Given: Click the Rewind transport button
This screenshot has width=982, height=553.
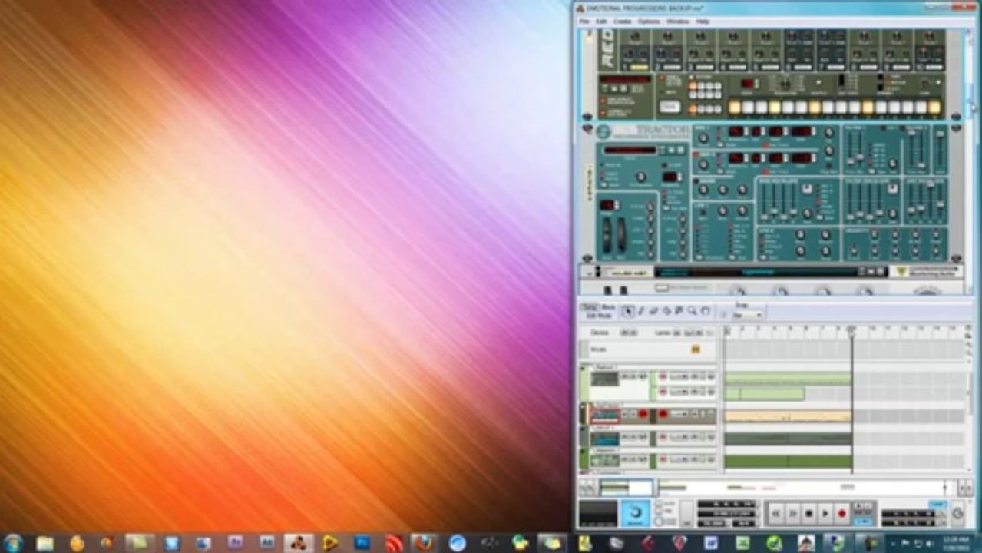Looking at the screenshot, I should [x=776, y=512].
